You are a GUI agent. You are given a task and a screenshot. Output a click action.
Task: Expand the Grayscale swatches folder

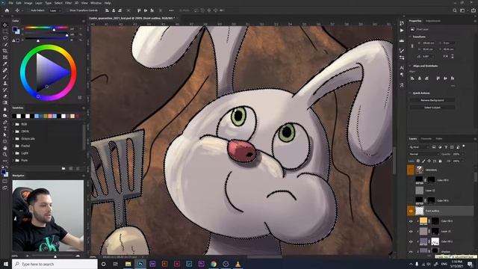pyautogui.click(x=13, y=139)
